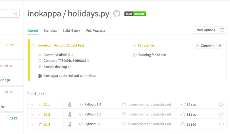Click the clock icon beside 32 sec
This screenshot has width=230, height=134.
183,105
